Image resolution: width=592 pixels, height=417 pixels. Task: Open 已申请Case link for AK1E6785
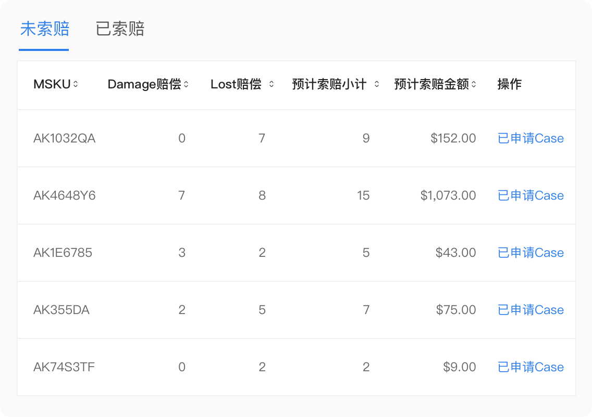(x=531, y=253)
